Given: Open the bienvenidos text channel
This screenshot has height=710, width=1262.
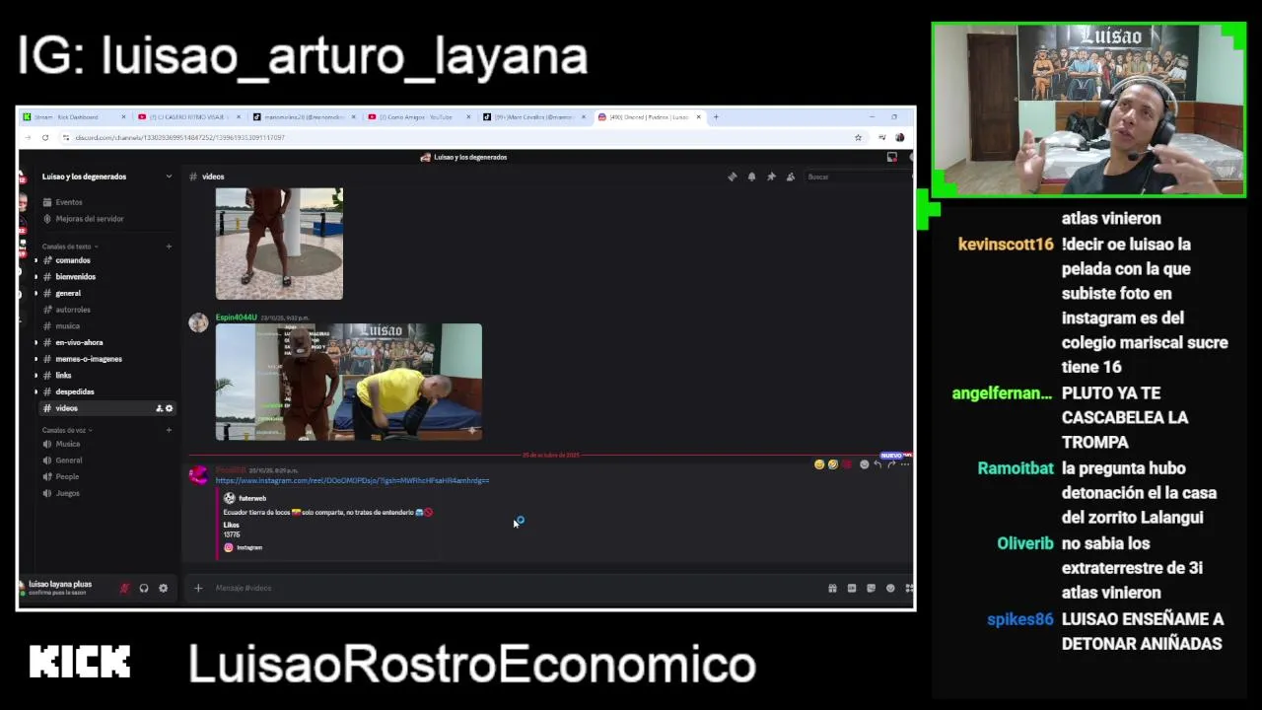Looking at the screenshot, I should click(76, 277).
